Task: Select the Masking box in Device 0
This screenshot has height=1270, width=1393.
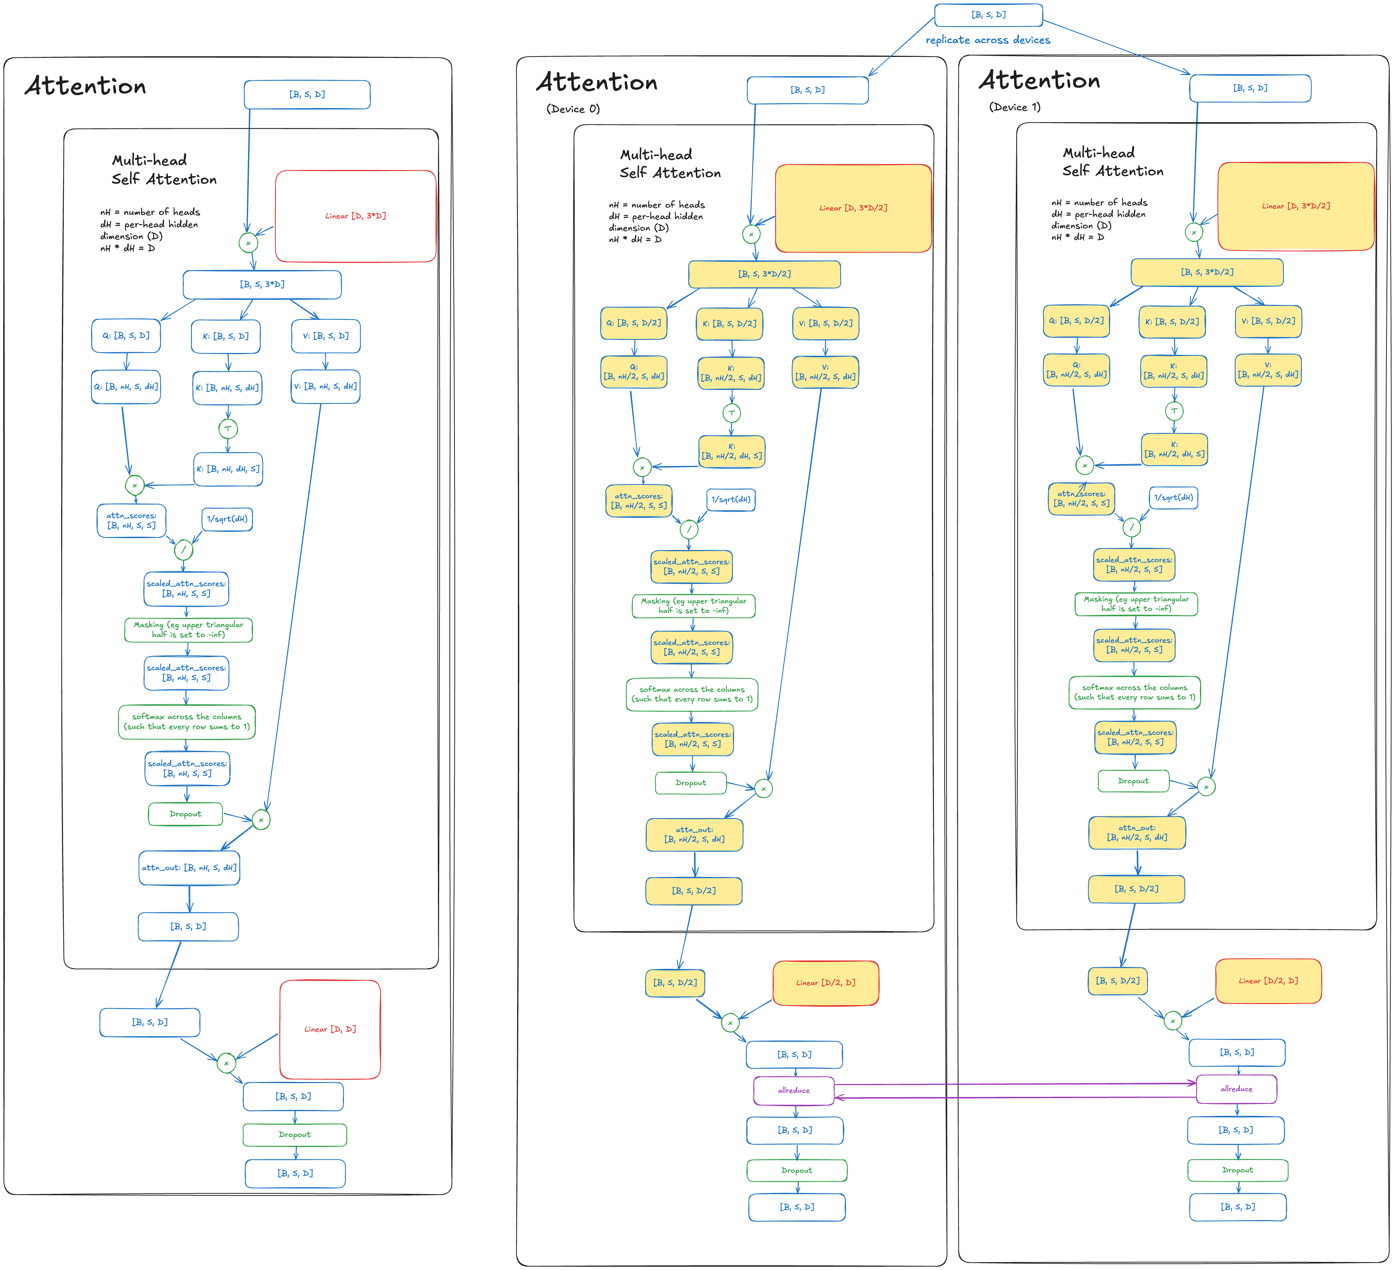Action: (x=693, y=606)
